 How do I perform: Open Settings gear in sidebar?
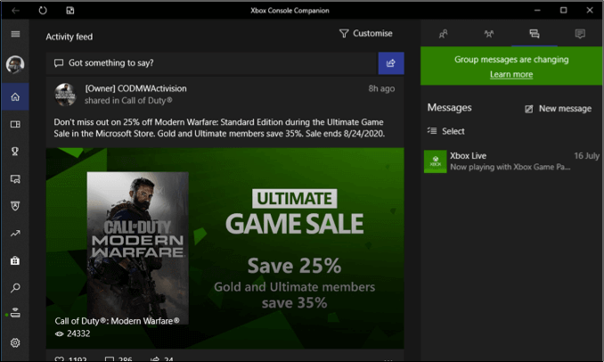click(x=15, y=342)
